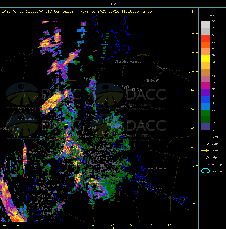226x229 pixels.
Task: Click the 'C_Chilenos' map label
Action: coord(26,119)
